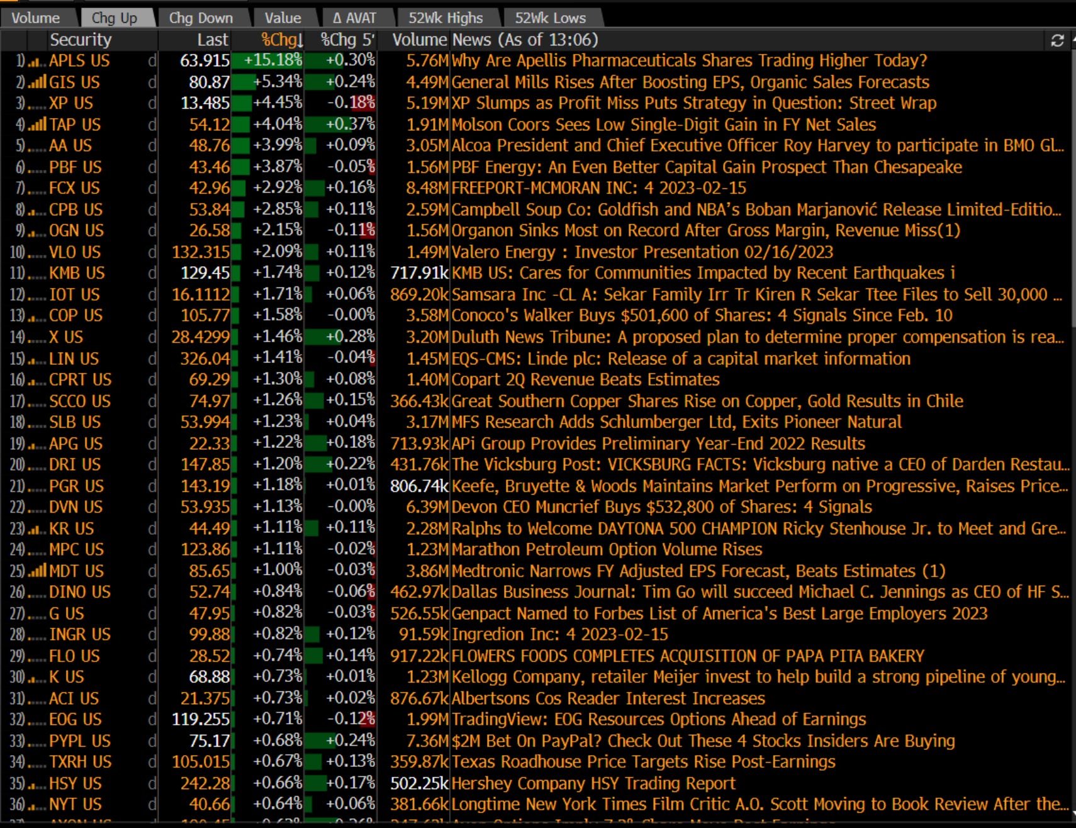Image resolution: width=1076 pixels, height=828 pixels.
Task: Sort by the Security column header
Action: (81, 40)
